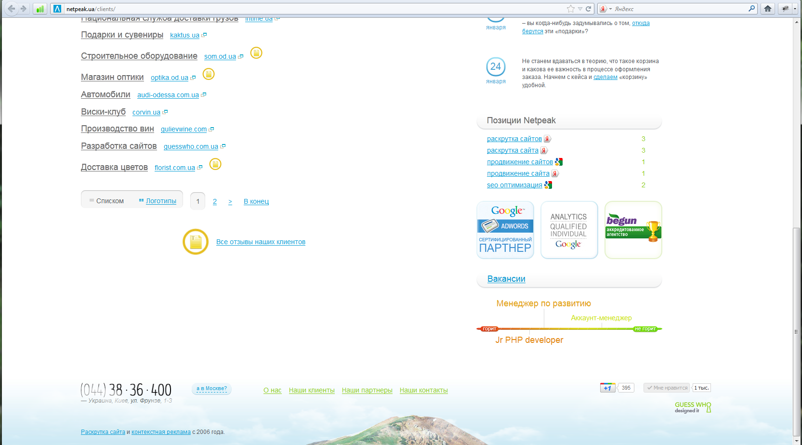
Task: Go back with the browser back arrow
Action: pyautogui.click(x=11, y=9)
